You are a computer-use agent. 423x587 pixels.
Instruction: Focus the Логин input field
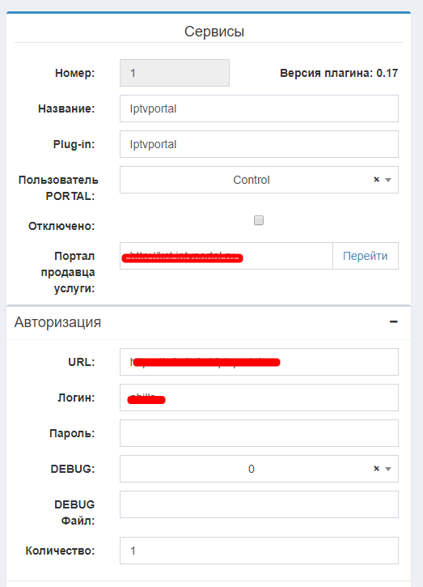pyautogui.click(x=259, y=398)
